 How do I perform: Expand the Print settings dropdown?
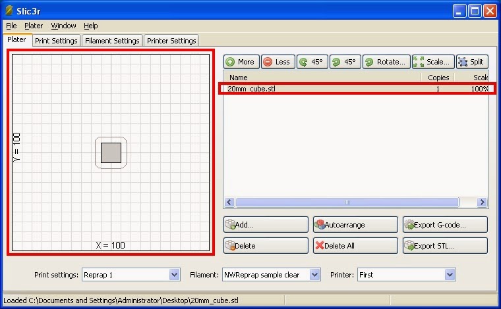click(x=175, y=275)
